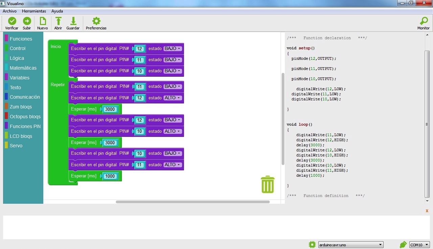Viewport: 433px width, 249px height.
Task: Click the green board icon beside arduino:avr:uno
Action: coord(312,245)
